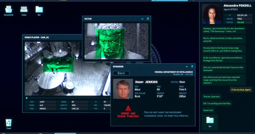Click the FRAME value 95
Image resolution: width=255 pixels, height=134 pixels.
(x=73, y=102)
